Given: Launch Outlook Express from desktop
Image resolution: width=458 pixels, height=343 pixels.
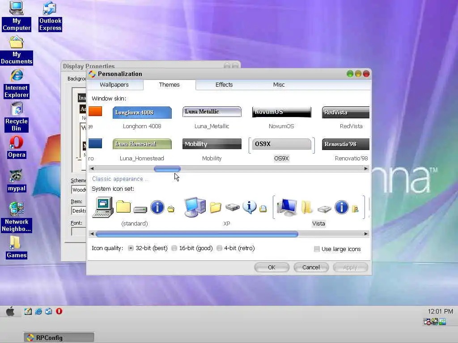Looking at the screenshot, I should tap(50, 16).
